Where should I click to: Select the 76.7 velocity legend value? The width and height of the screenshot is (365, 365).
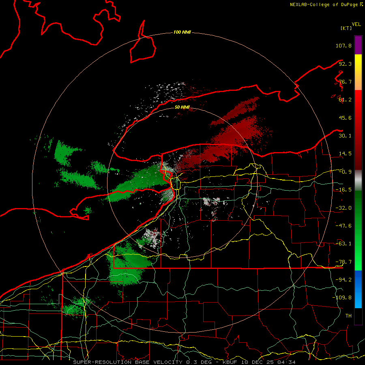(x=345, y=82)
